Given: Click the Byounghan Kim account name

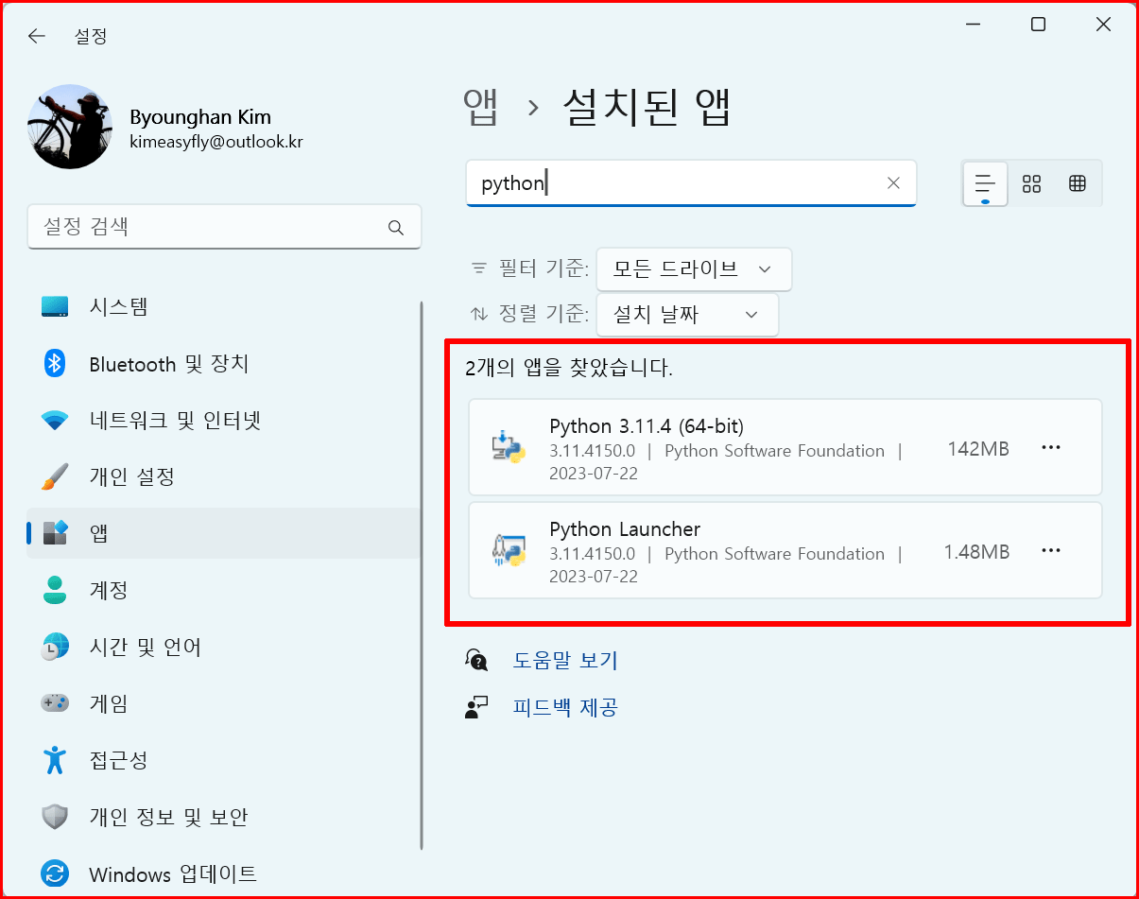Looking at the screenshot, I should pyautogui.click(x=200, y=117).
